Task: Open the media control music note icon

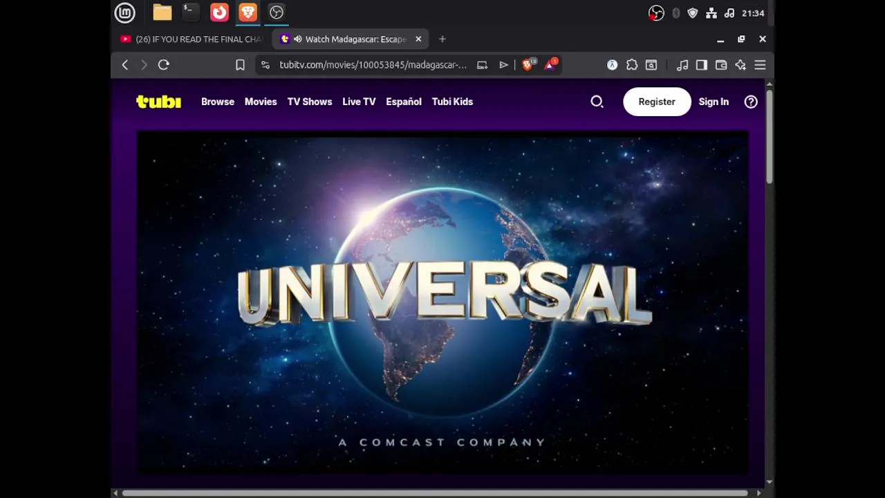Action: [x=682, y=65]
